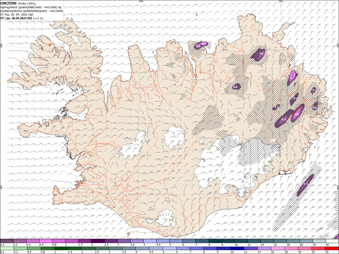Click the 25 tick label of the upper scale
339x254 pixels.
314,245
